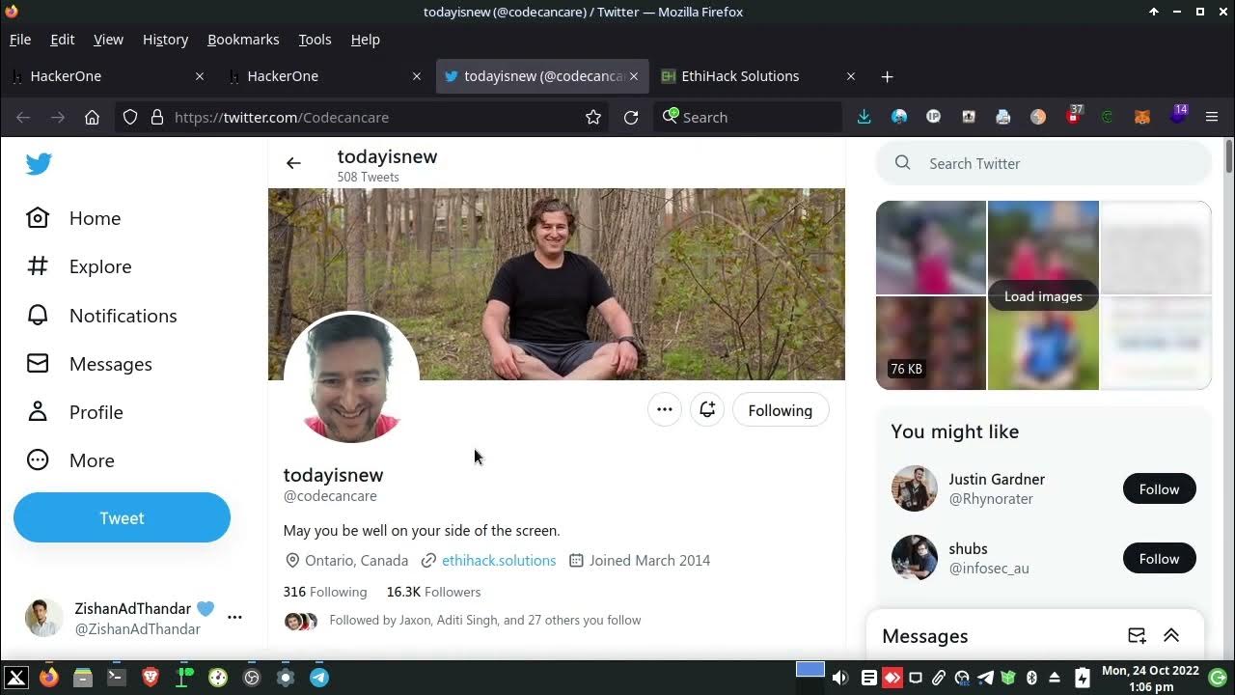Open the Firefox hamburger menu
This screenshot has height=695, width=1235.
point(1212,117)
